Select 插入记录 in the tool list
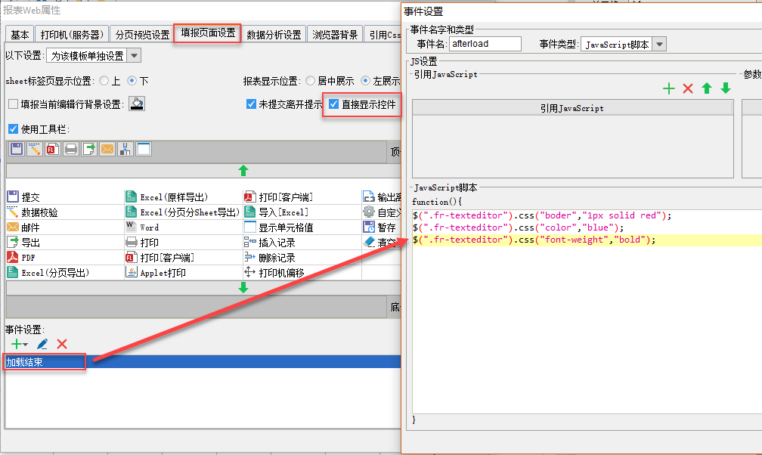Screen dimensions: 762x455 (270, 243)
